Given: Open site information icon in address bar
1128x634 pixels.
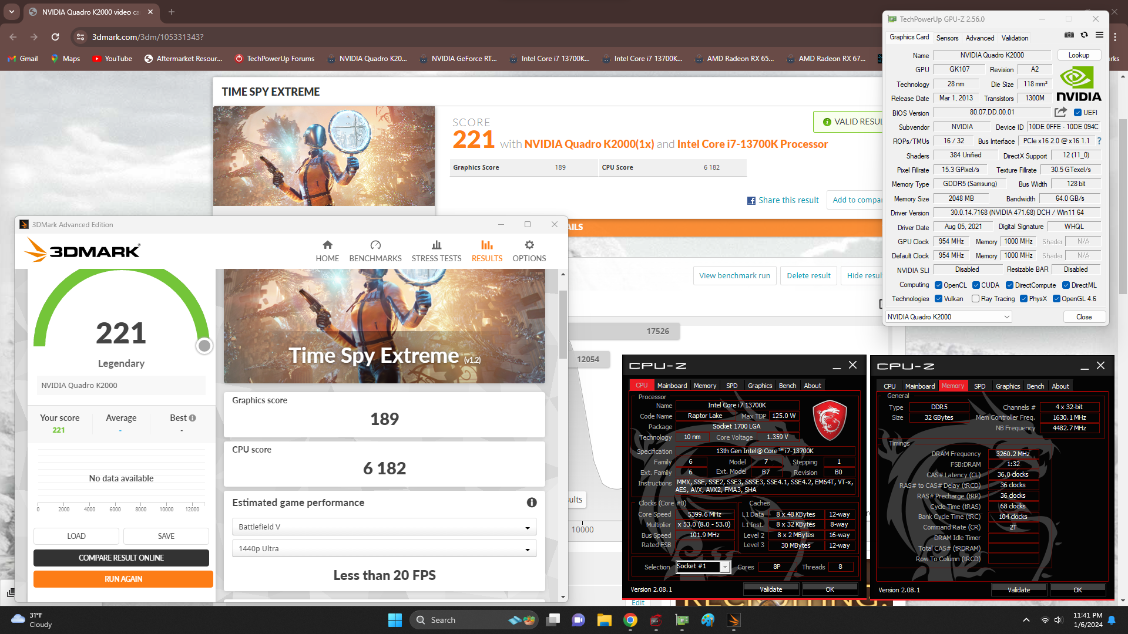Looking at the screenshot, I should tap(80, 37).
